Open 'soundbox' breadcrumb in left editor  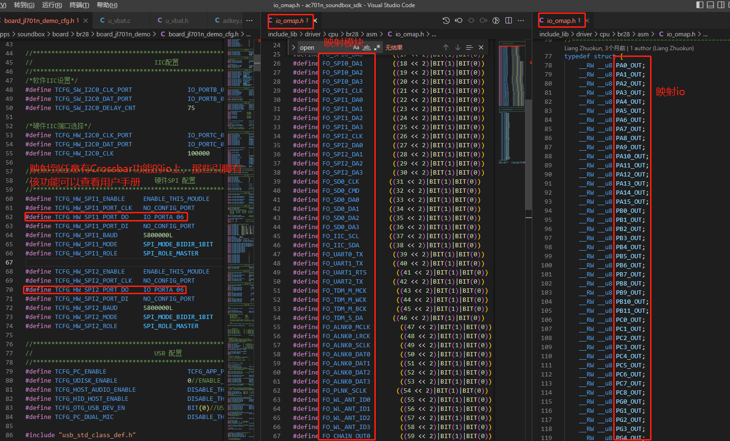pyautogui.click(x=31, y=34)
